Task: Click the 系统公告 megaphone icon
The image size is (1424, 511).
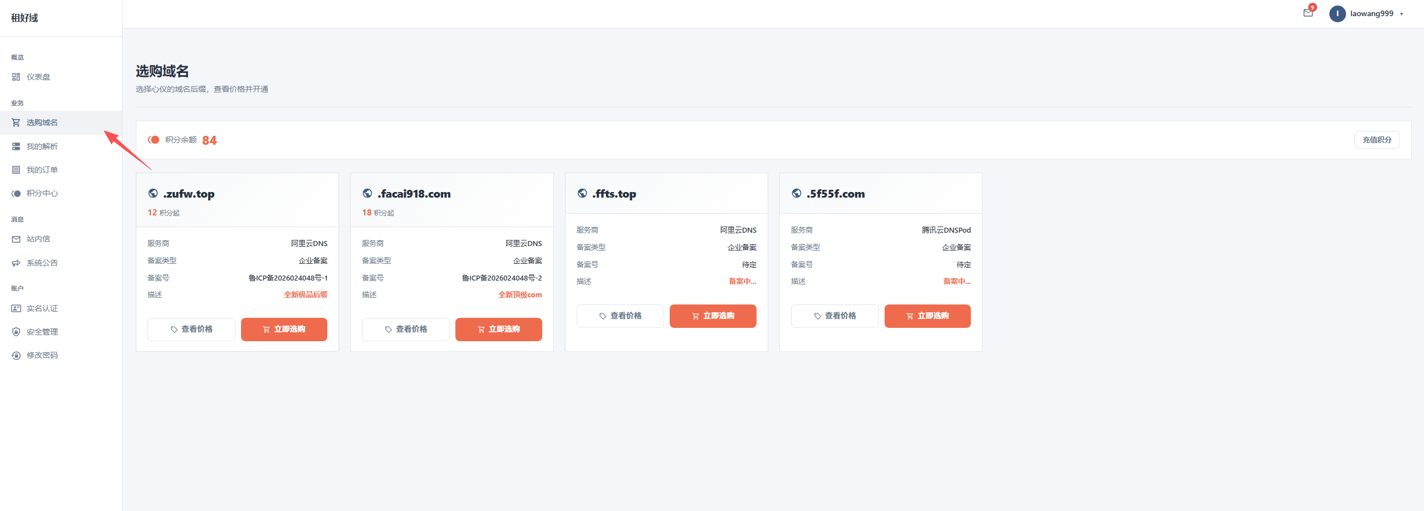Action: pos(16,263)
